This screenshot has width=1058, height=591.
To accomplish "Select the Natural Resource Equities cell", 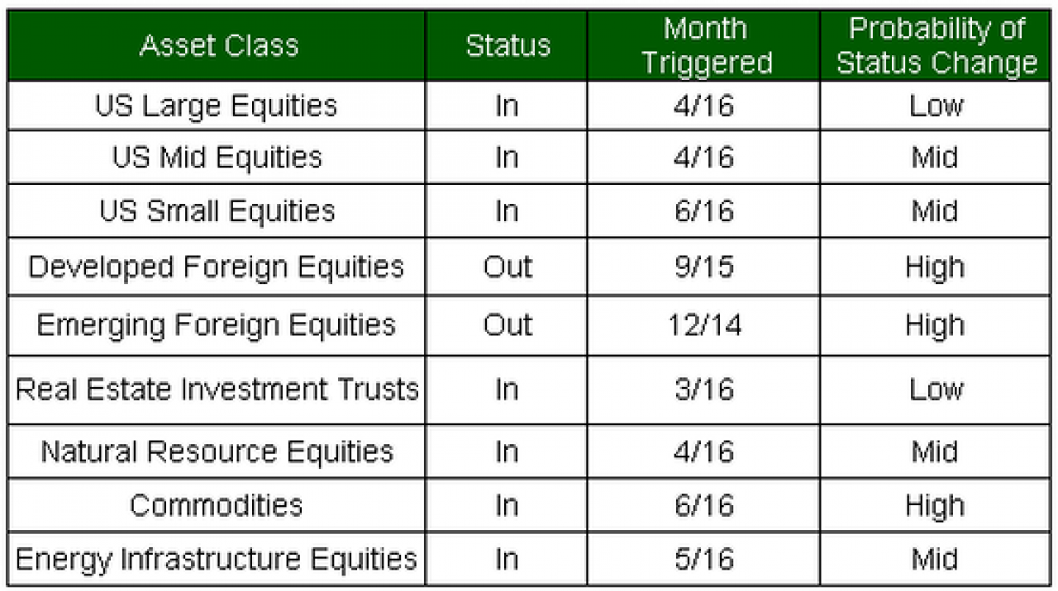I will click(x=217, y=452).
